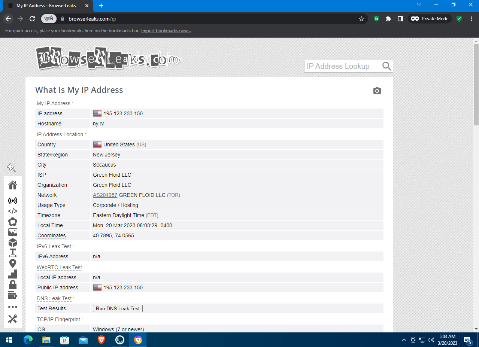Open the notification center icon
Image resolution: width=479 pixels, height=347 pixels.
click(468, 340)
